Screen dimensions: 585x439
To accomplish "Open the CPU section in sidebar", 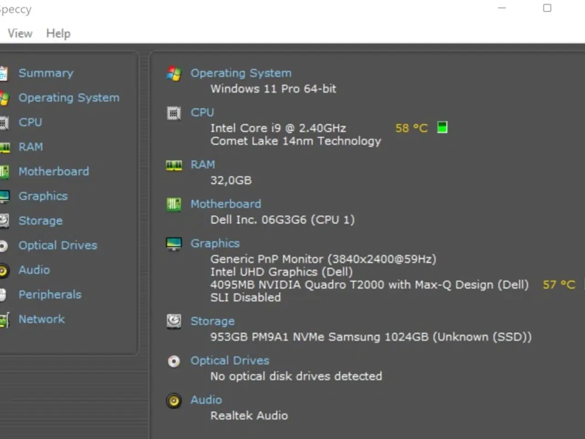I will pos(30,123).
